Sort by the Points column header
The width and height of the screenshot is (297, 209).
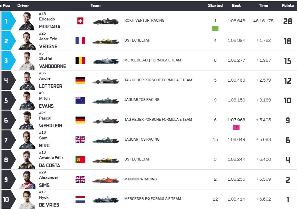coord(288,5)
